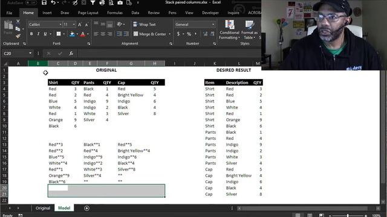387x217 pixels.
Task: Increase indent
Action: (x=126, y=34)
